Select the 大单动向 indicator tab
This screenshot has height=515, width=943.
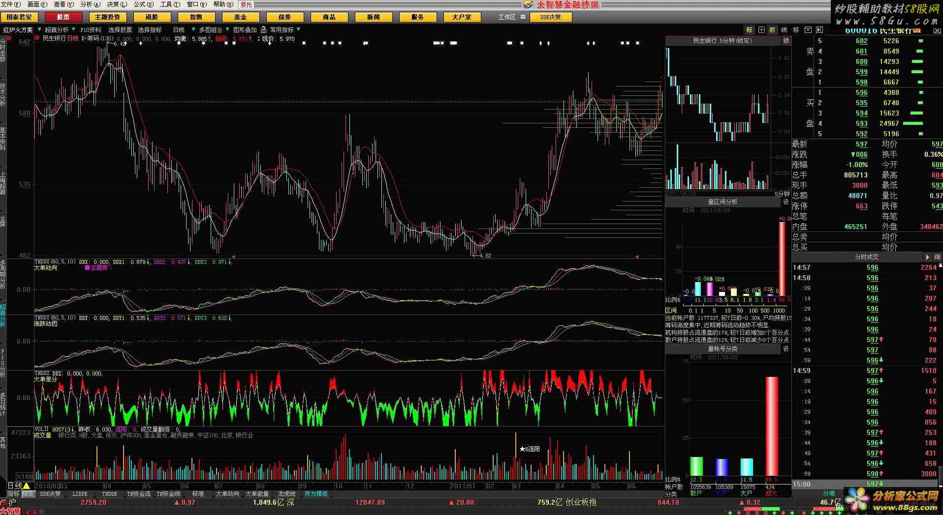pyautogui.click(x=227, y=494)
